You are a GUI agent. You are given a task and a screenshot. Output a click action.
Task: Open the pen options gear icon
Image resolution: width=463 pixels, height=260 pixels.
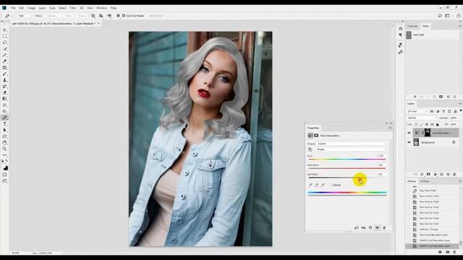118,16
